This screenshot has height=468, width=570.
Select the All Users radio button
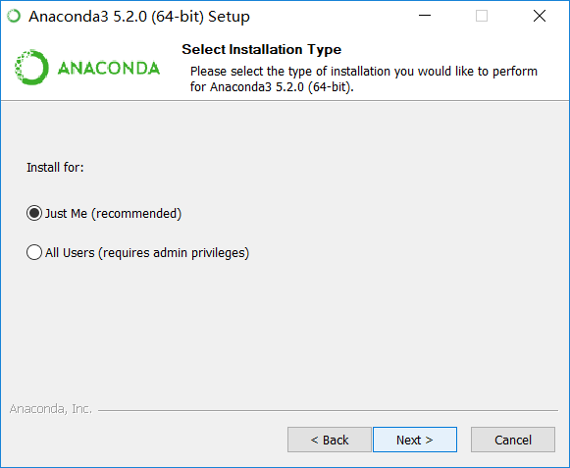point(34,252)
